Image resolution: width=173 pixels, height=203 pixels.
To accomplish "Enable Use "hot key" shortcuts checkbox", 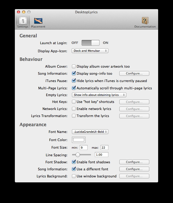I will click(x=74, y=102).
